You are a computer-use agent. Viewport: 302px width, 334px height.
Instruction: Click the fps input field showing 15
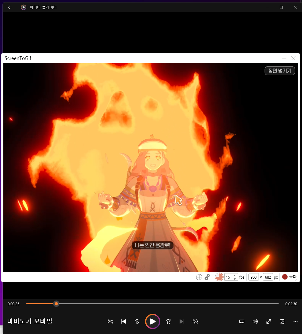pyautogui.click(x=229, y=277)
